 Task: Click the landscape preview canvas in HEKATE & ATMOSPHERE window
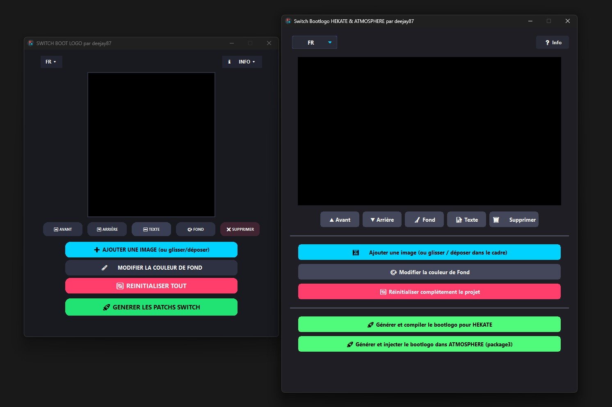429,131
